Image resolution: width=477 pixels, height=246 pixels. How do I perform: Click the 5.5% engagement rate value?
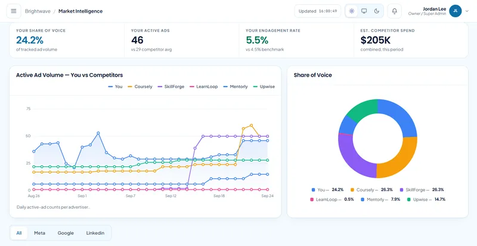click(257, 40)
